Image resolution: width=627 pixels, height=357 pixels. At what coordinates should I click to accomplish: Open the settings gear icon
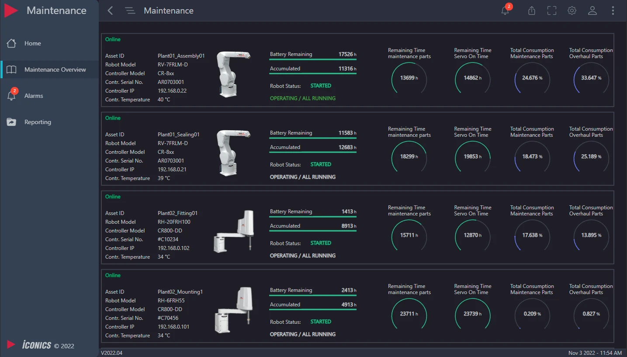(572, 11)
